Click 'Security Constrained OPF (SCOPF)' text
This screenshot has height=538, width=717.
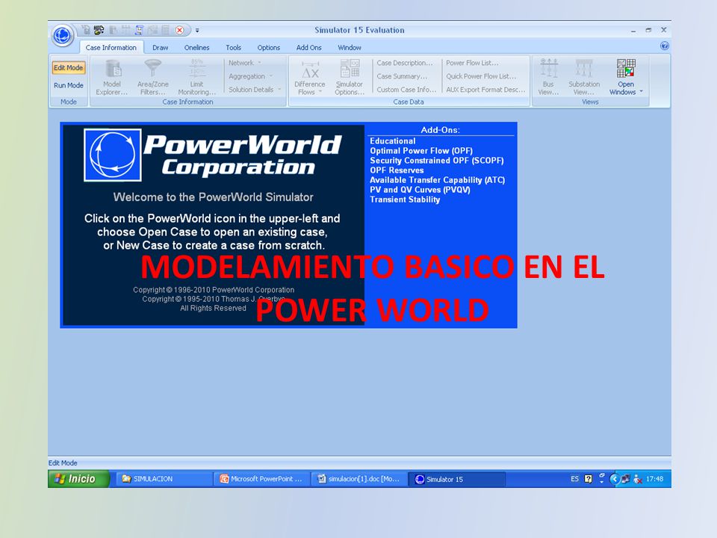click(437, 161)
